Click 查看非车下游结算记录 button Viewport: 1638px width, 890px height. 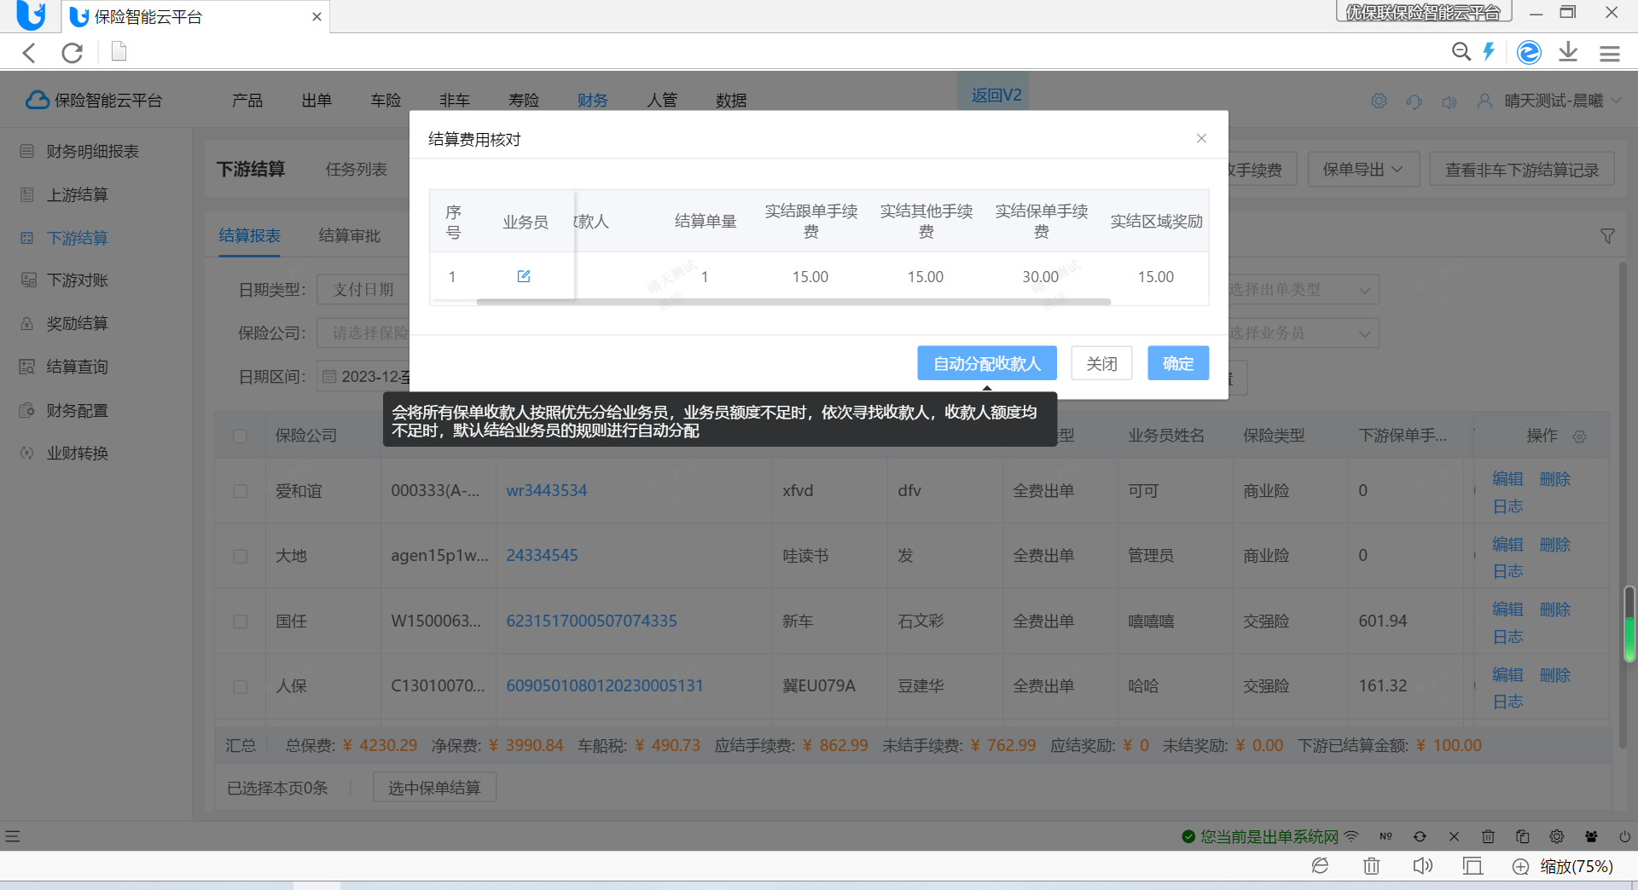(1522, 170)
